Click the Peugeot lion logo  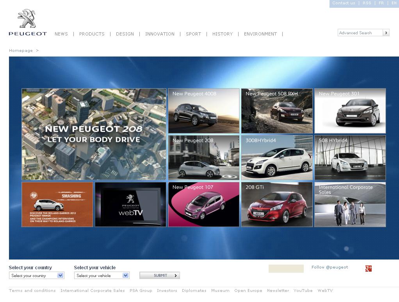point(27,22)
